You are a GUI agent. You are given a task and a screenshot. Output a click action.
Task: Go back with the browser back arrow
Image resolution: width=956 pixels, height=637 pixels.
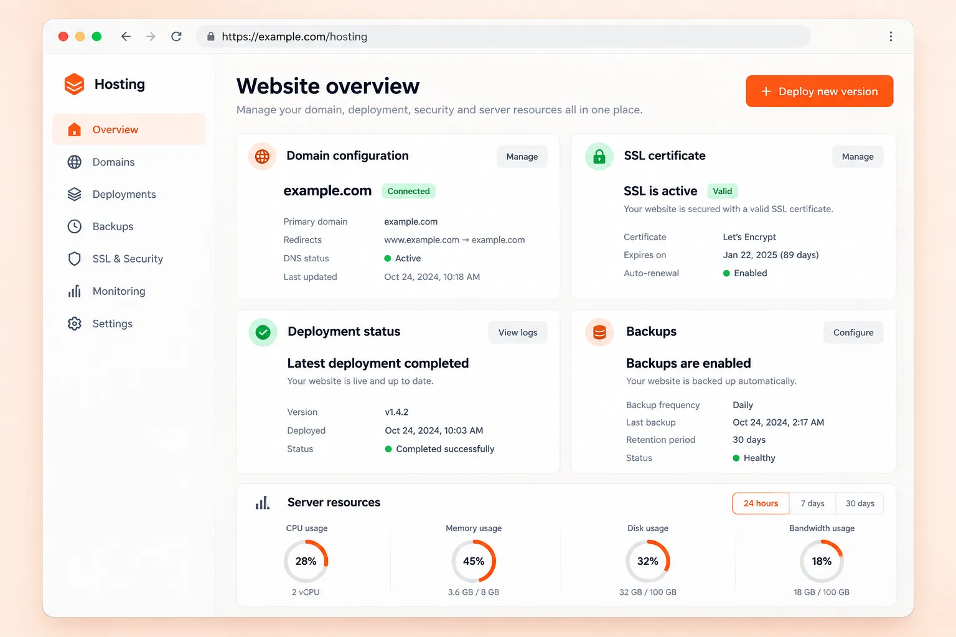coord(126,37)
